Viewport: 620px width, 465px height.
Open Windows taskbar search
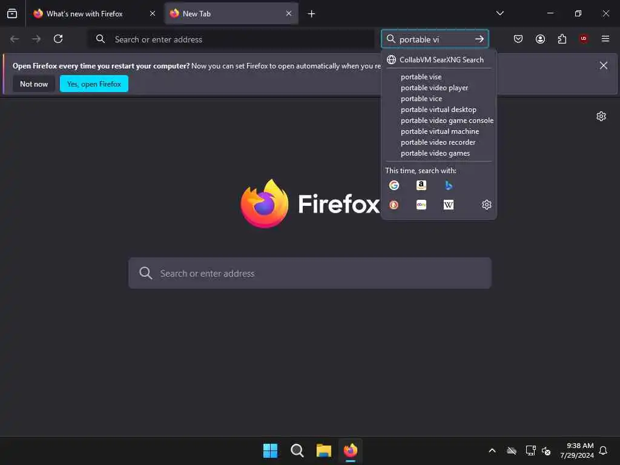[297, 450]
